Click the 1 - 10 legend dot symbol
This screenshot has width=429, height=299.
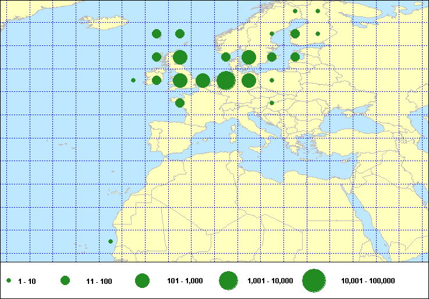point(9,281)
